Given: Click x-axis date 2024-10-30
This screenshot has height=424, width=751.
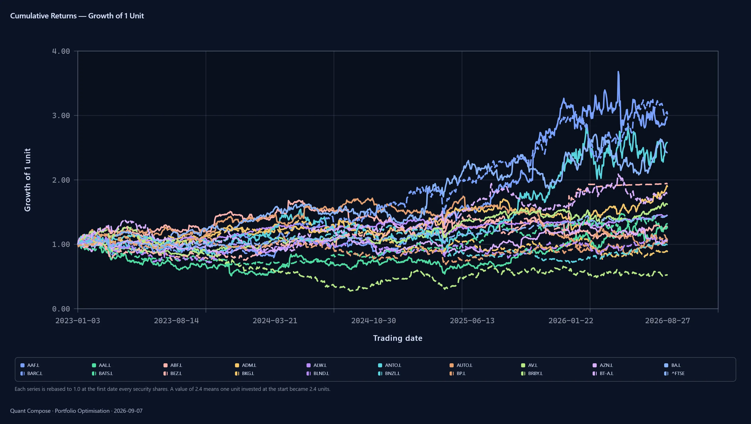Looking at the screenshot, I should pyautogui.click(x=373, y=321).
